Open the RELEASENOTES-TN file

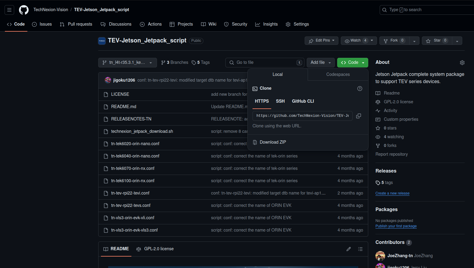131,119
